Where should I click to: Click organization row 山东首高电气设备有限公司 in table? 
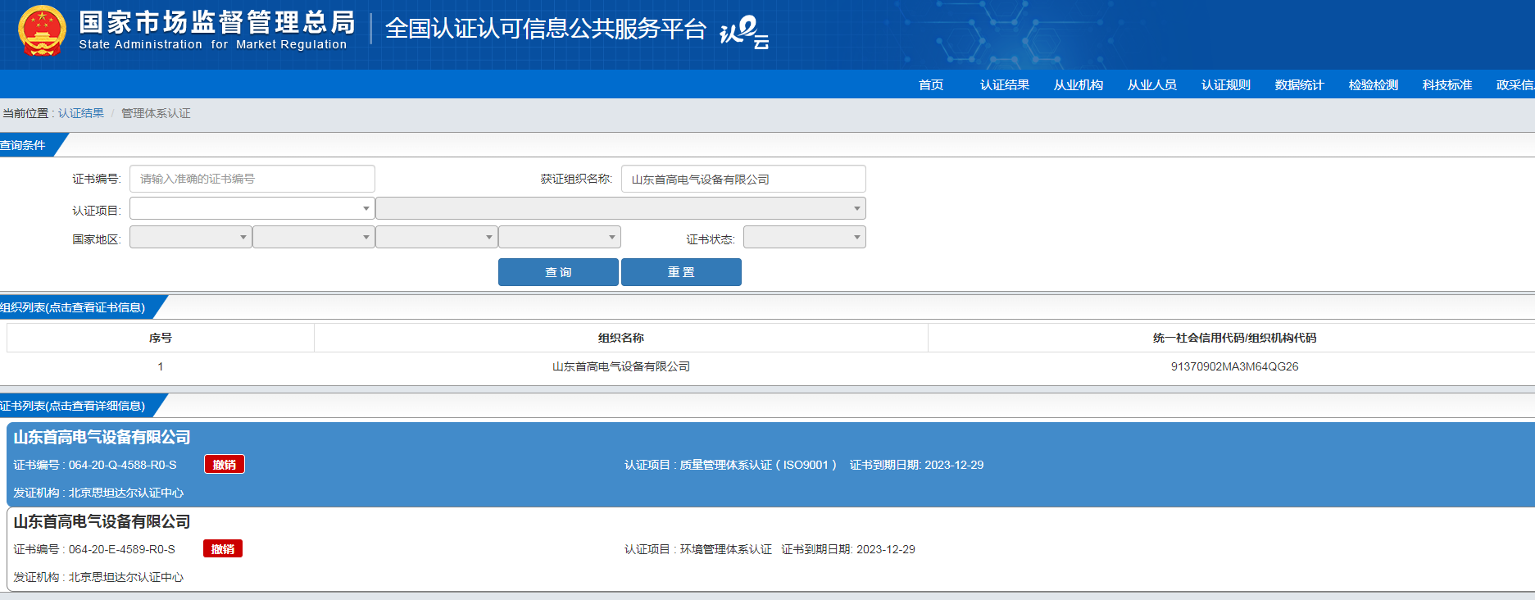(x=621, y=366)
